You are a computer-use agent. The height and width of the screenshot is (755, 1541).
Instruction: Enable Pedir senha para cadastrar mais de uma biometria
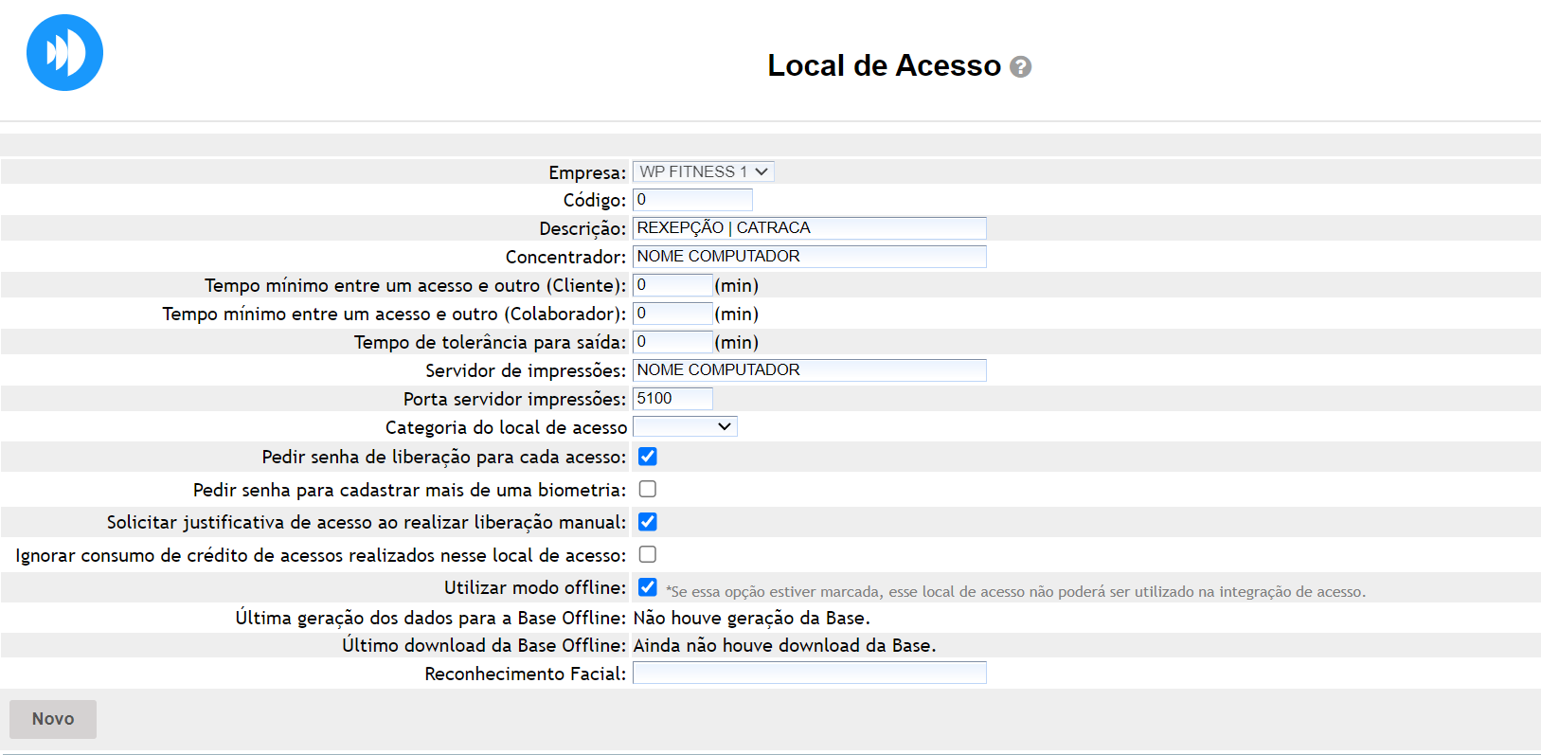click(x=648, y=490)
